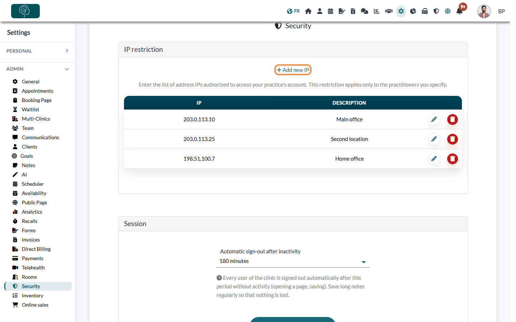Open the chat messages icon
The width and height of the screenshot is (516, 322).
364,11
